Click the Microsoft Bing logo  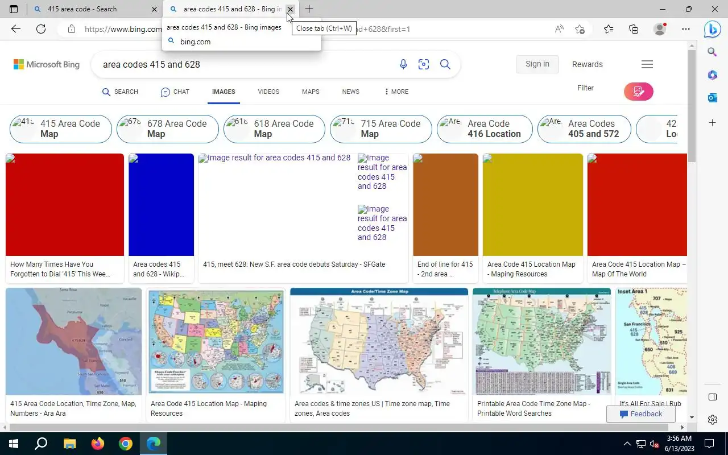click(47, 64)
